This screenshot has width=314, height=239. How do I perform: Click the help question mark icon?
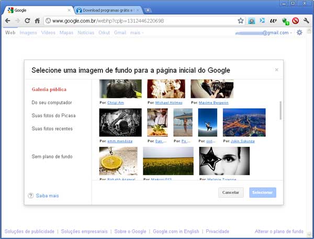(x=30, y=196)
